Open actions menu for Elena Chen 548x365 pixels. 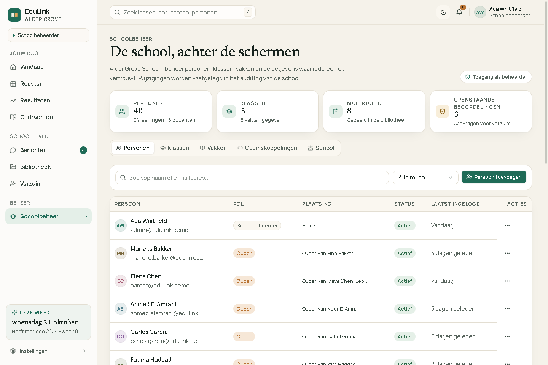click(507, 281)
